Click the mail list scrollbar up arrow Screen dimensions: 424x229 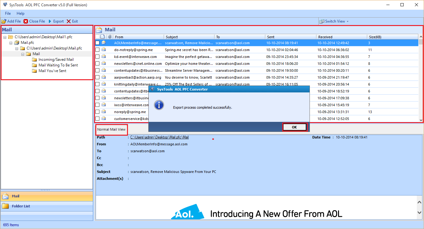tap(421, 37)
